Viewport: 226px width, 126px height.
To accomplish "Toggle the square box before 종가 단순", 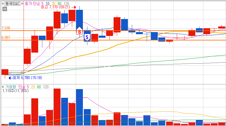I will pos(22,4).
